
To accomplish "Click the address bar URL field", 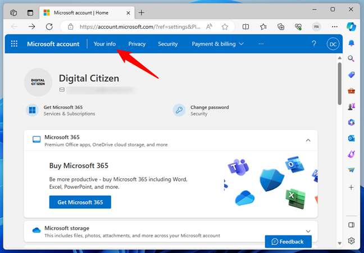I will [x=140, y=27].
